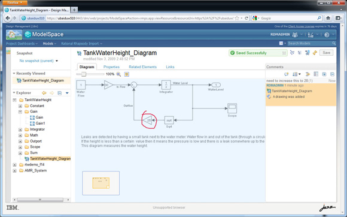This screenshot has width=347, height=217.
Task: Click expand all comments plus icon
Action: pyautogui.click(x=324, y=74)
